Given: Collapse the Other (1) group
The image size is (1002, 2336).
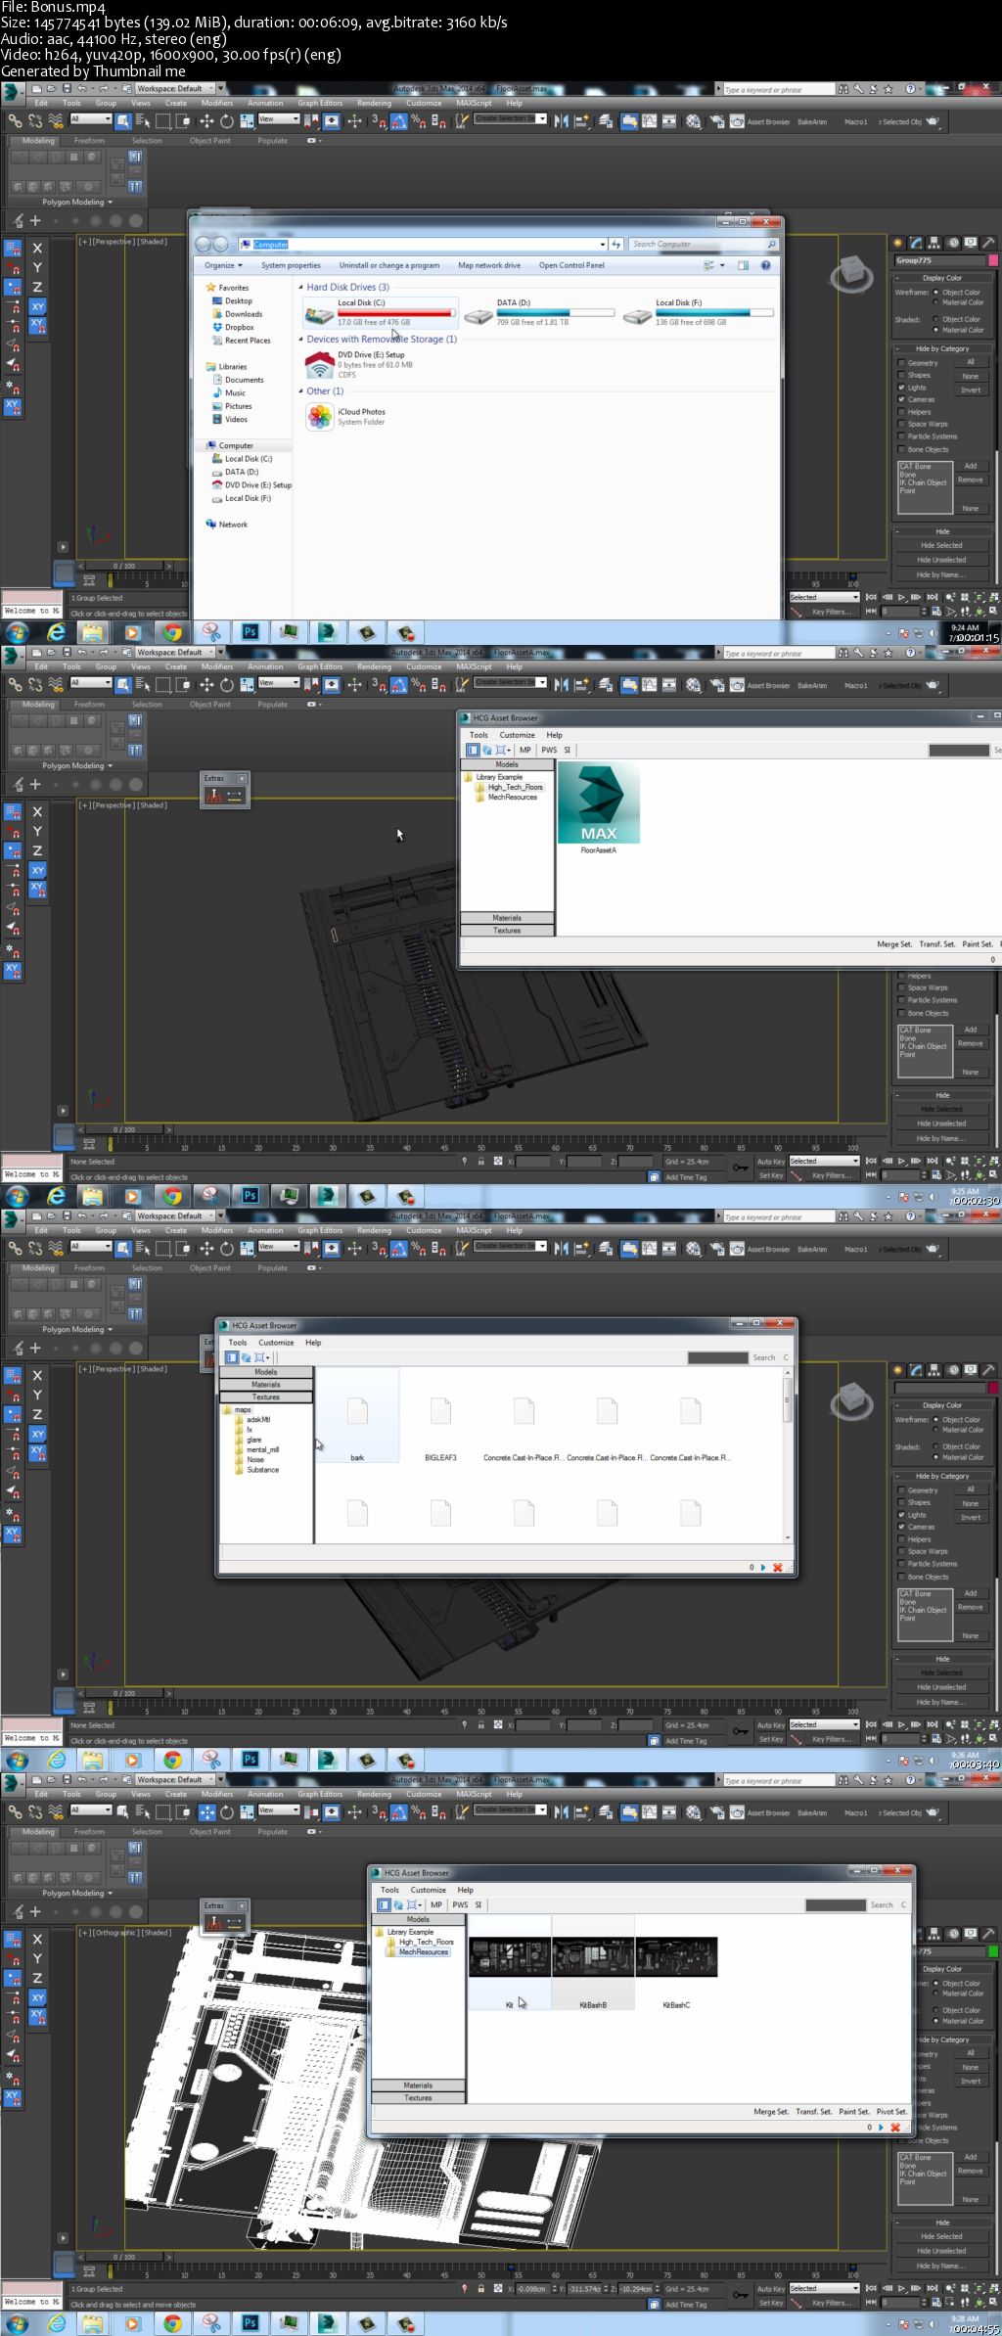Looking at the screenshot, I should (300, 391).
